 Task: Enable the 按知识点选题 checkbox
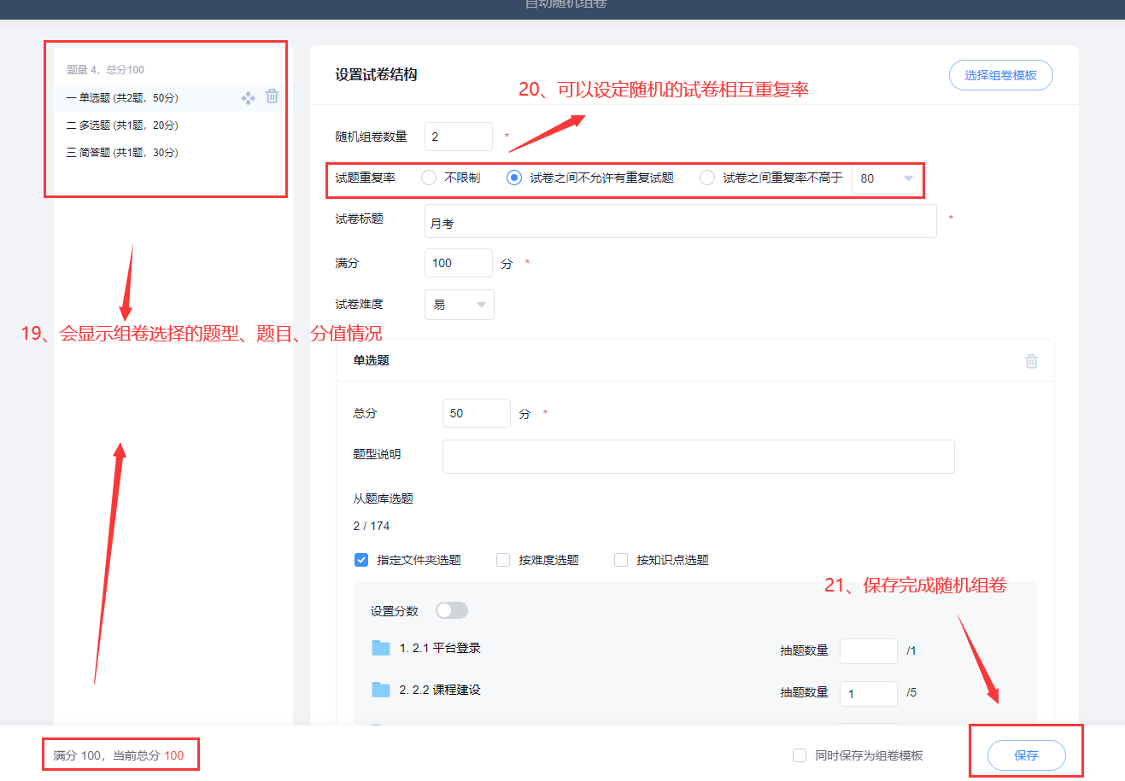[621, 560]
